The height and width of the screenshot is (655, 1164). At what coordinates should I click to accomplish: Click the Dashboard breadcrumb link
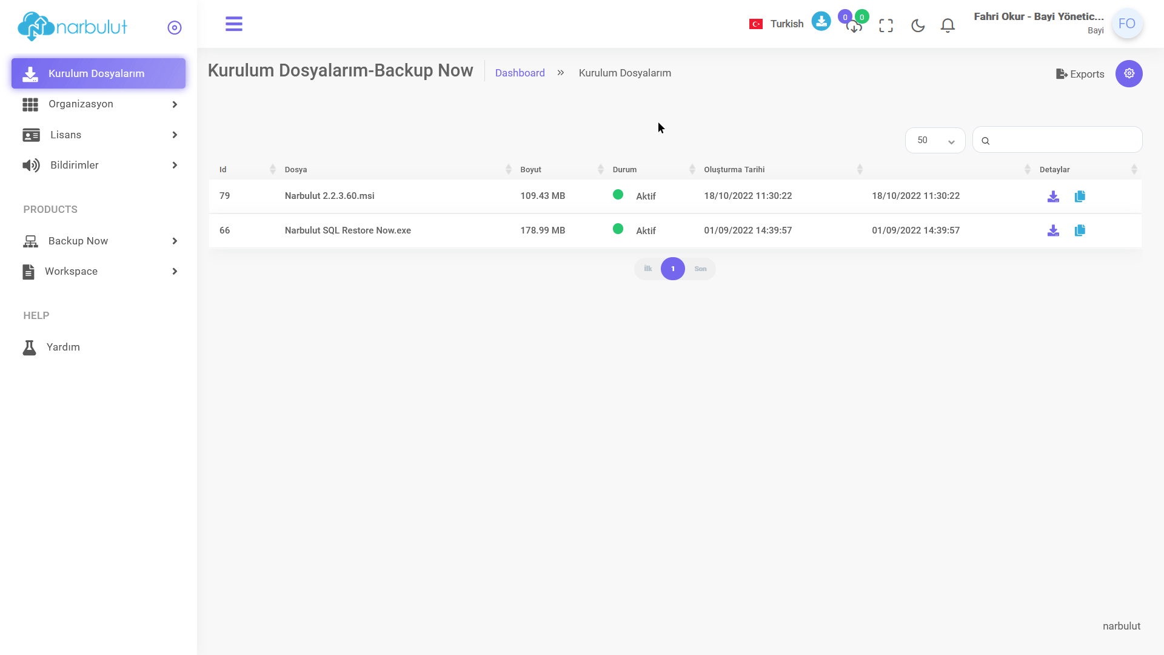tap(520, 73)
